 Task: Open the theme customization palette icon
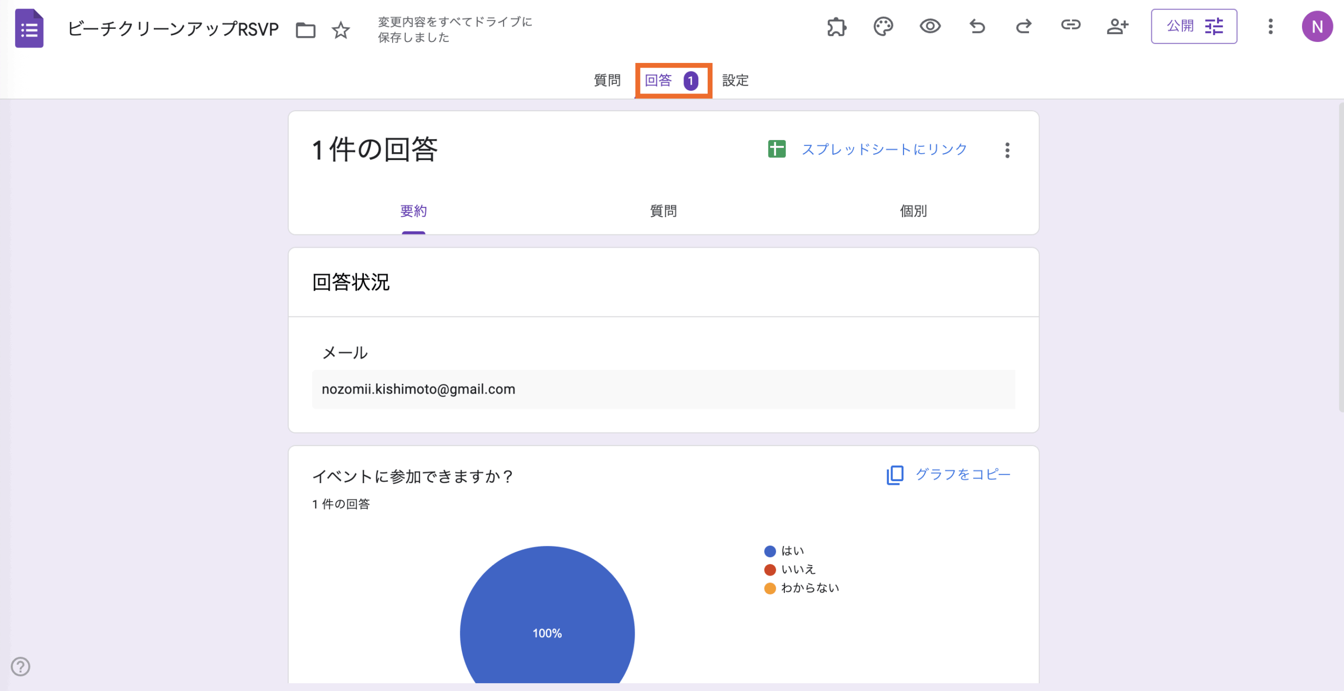pos(883,27)
